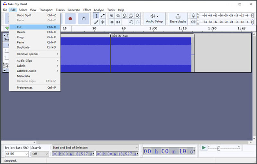Click the microphone record meter icon

(x=193, y=15)
